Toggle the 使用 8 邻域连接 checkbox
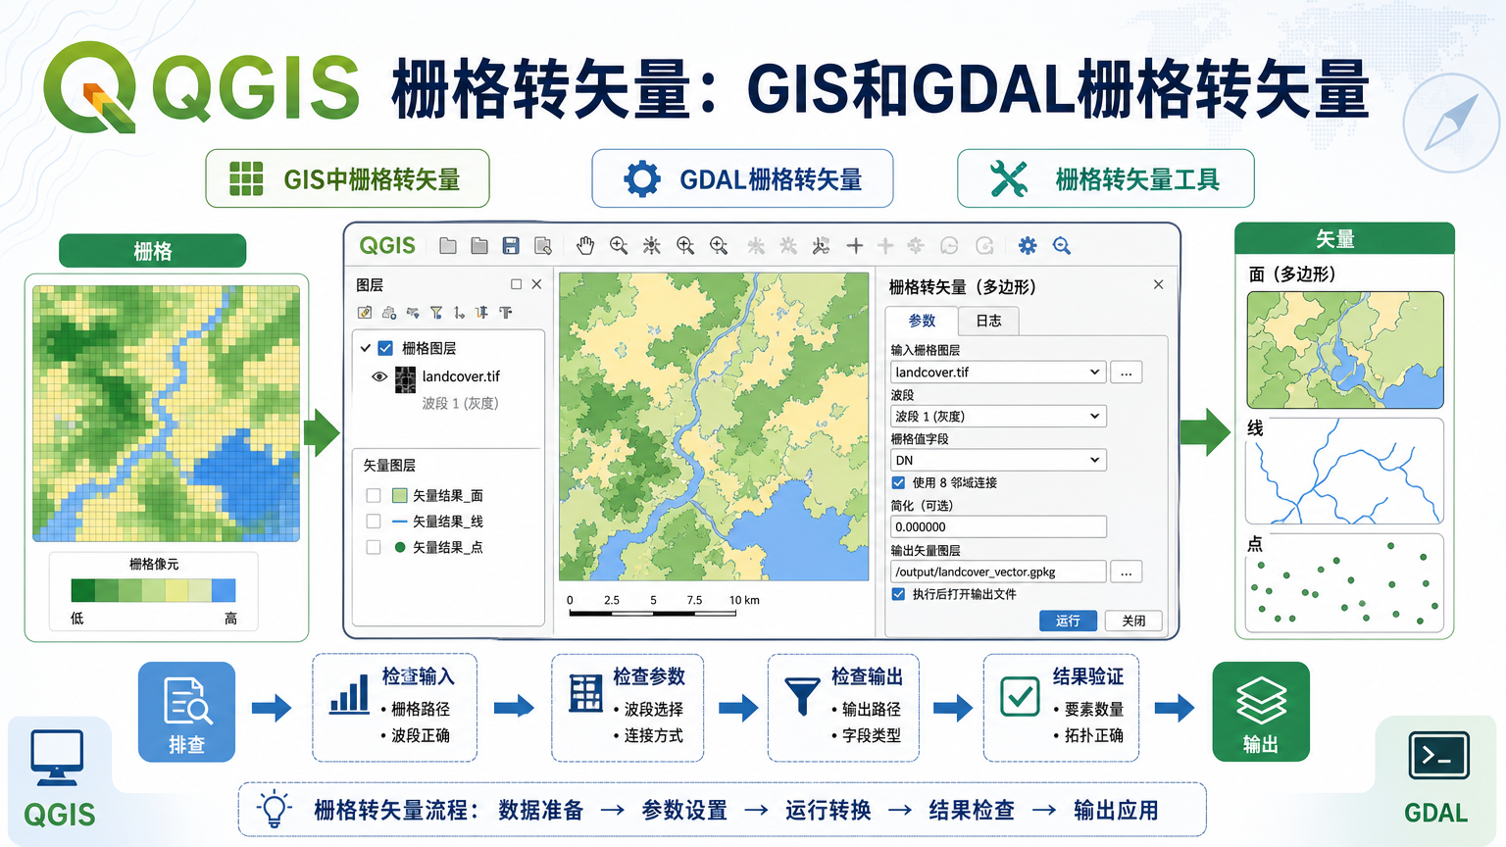Image resolution: width=1506 pixels, height=847 pixels. coord(898,482)
